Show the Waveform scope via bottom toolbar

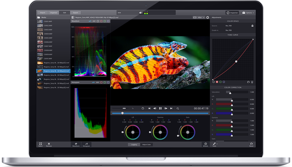76,144
